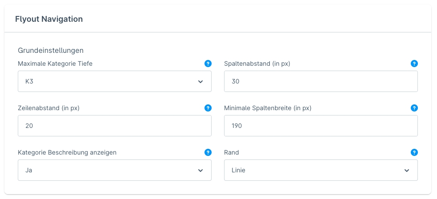Click help icon for Maximale Kategorie Tiefe

[x=208, y=64]
